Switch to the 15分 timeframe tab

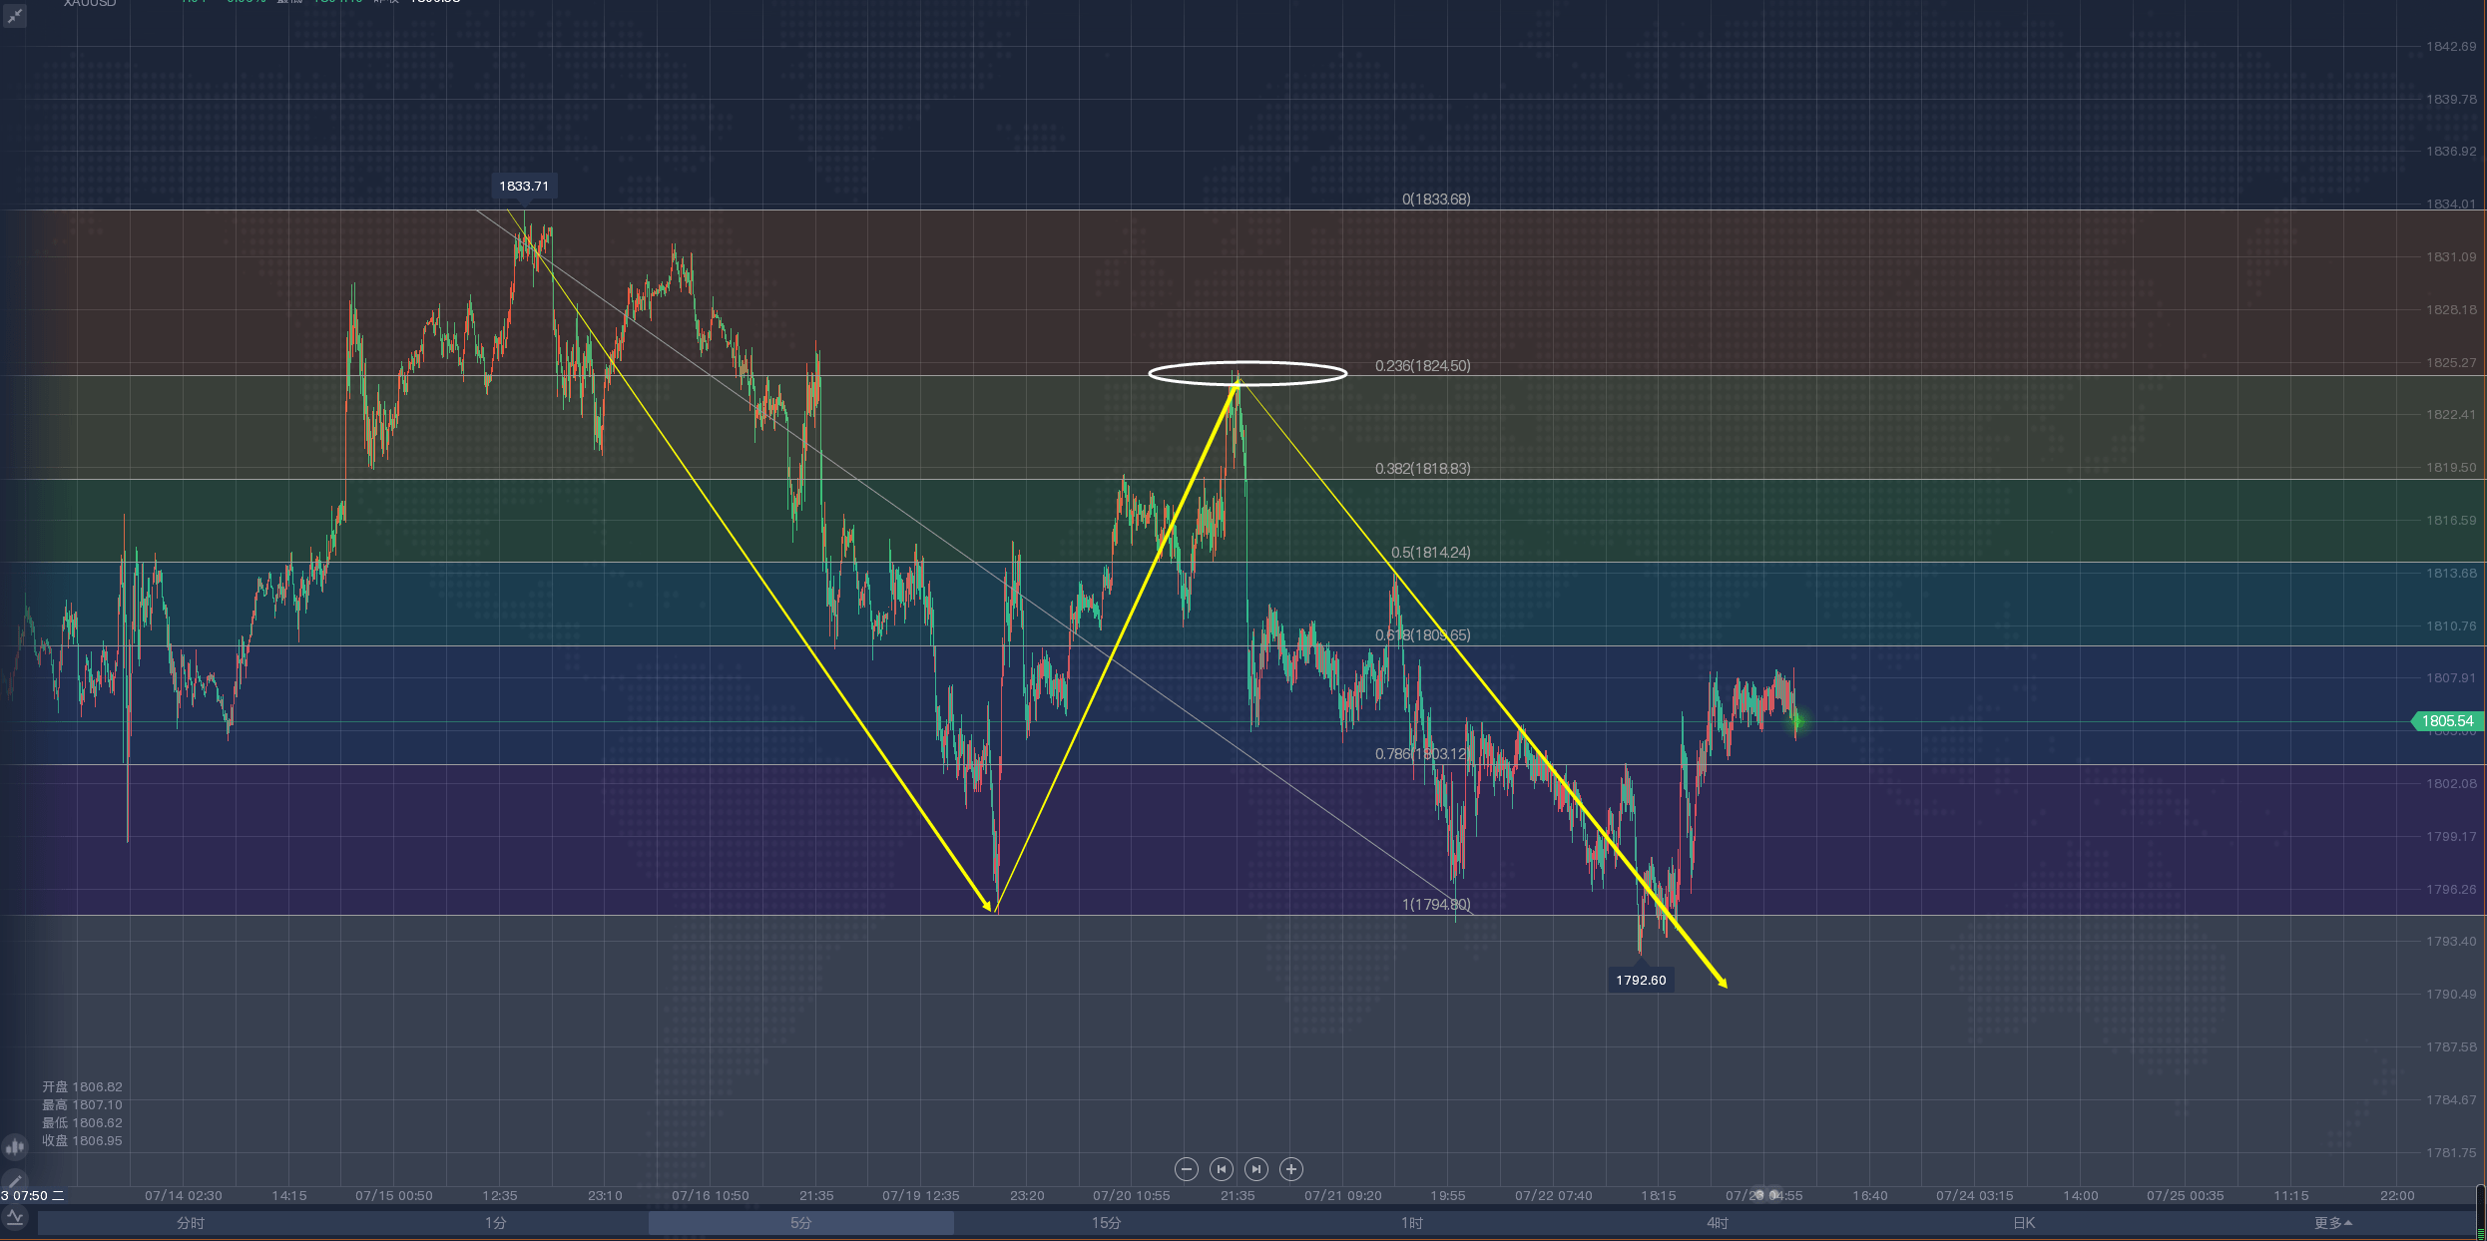[1107, 1223]
